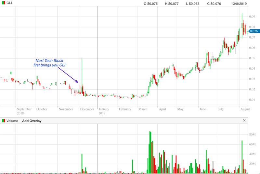Click the August axis label
The width and height of the screenshot is (260, 174).
click(x=245, y=109)
